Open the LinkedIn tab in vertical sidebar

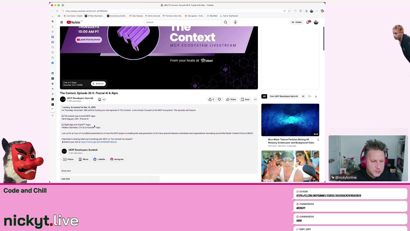[53, 73]
